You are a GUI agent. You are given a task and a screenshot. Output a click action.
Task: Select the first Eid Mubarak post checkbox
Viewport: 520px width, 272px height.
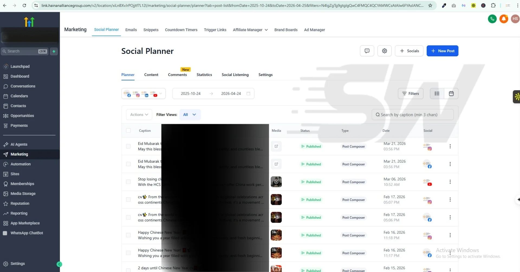[128, 146]
